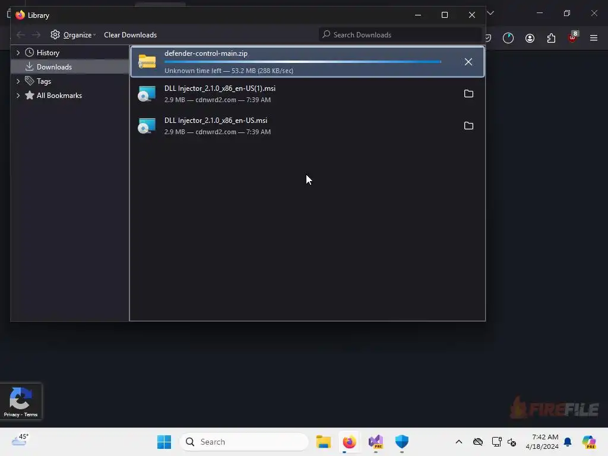608x456 pixels.
Task: Switch to Firefox in the taskbar
Action: (349, 442)
